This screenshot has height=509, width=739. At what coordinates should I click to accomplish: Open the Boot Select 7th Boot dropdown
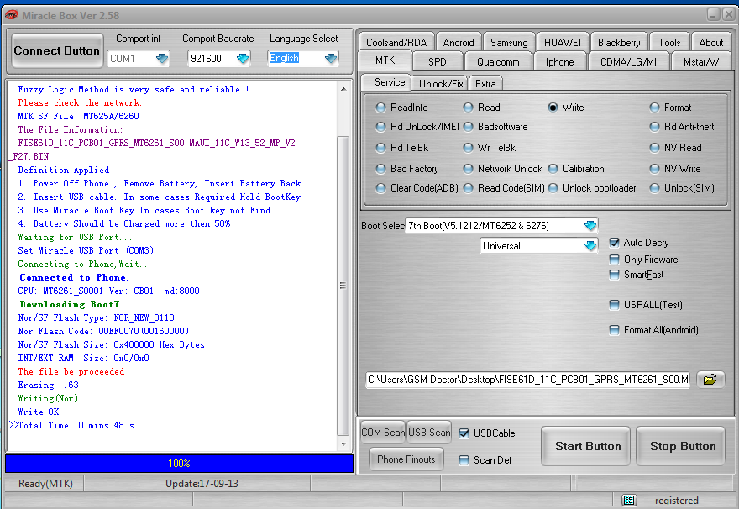(590, 226)
